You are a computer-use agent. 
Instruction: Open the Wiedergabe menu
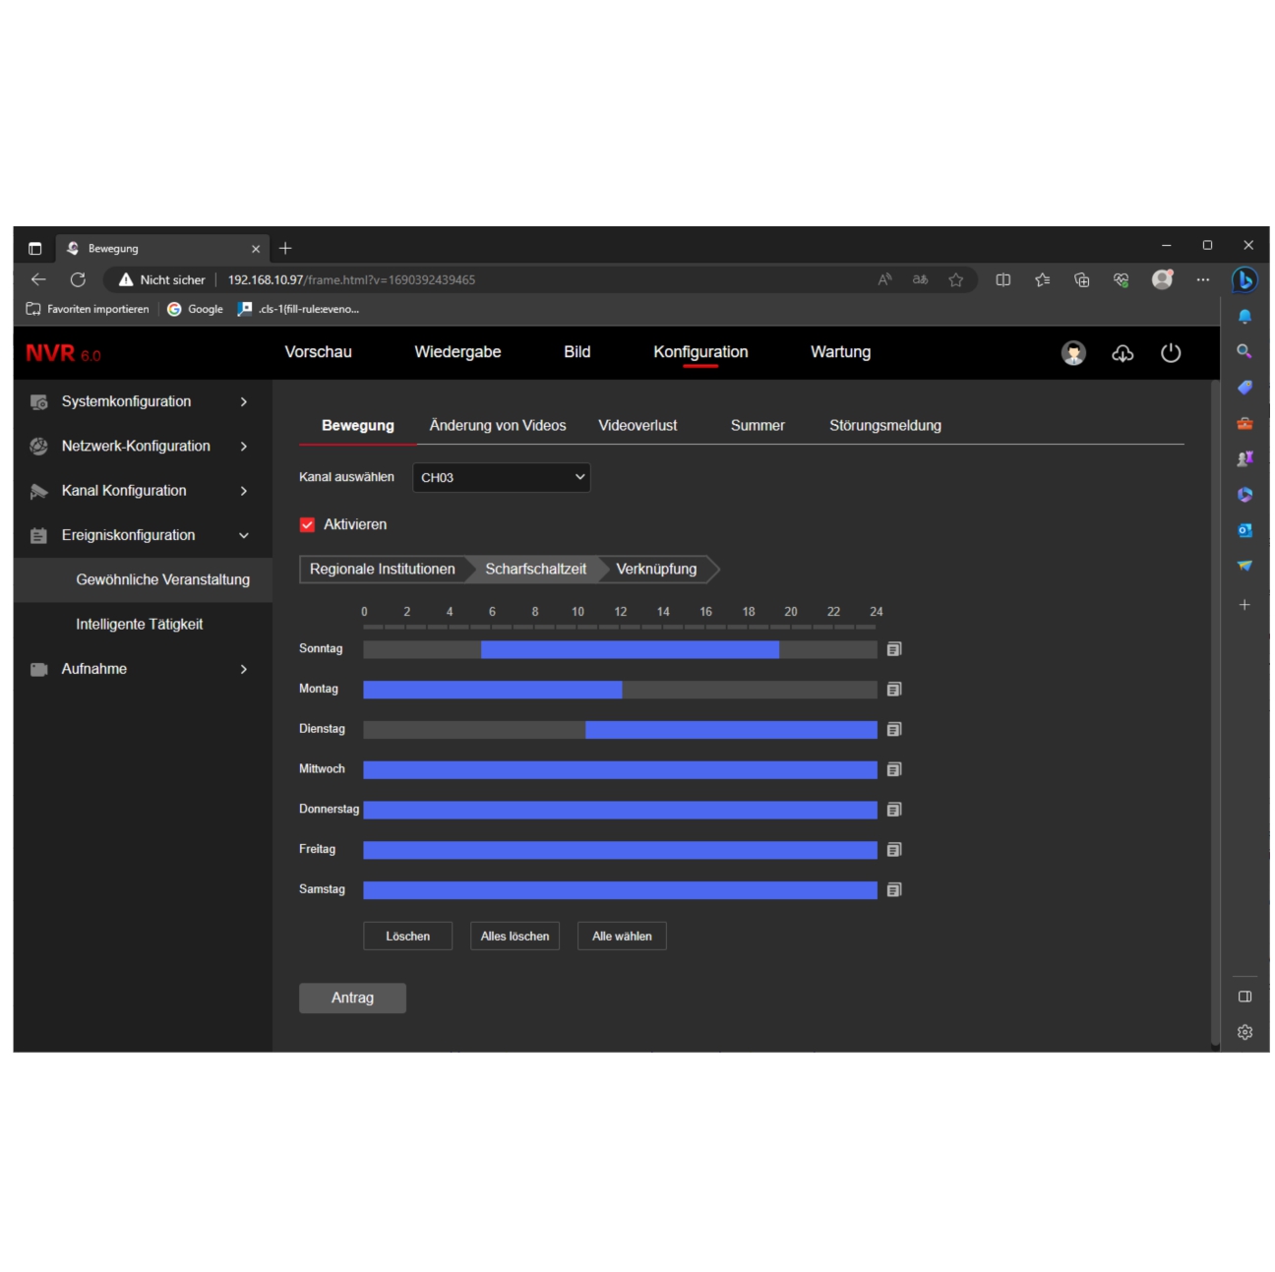pos(457,352)
